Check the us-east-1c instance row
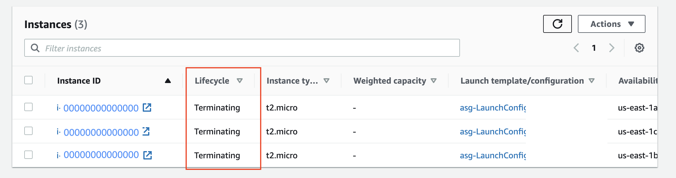Image resolution: width=676 pixels, height=178 pixels. [x=28, y=131]
